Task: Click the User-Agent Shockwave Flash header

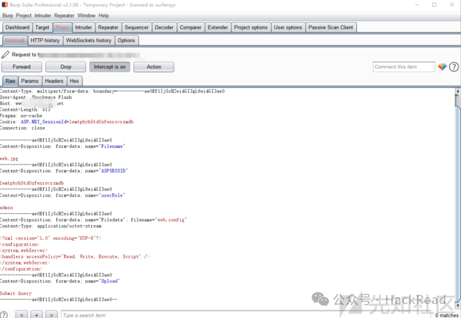Action: tap(36, 97)
